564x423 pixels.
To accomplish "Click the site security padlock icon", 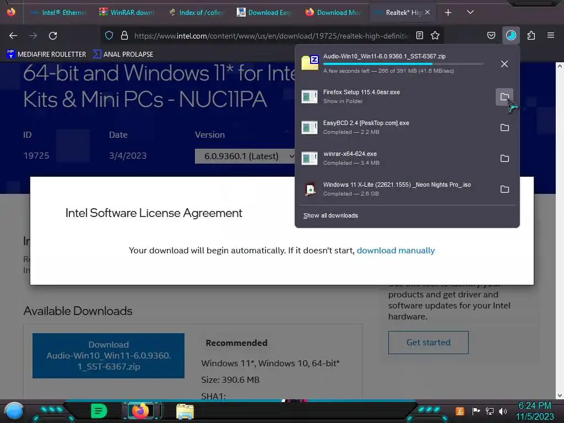I will pyautogui.click(x=124, y=36).
